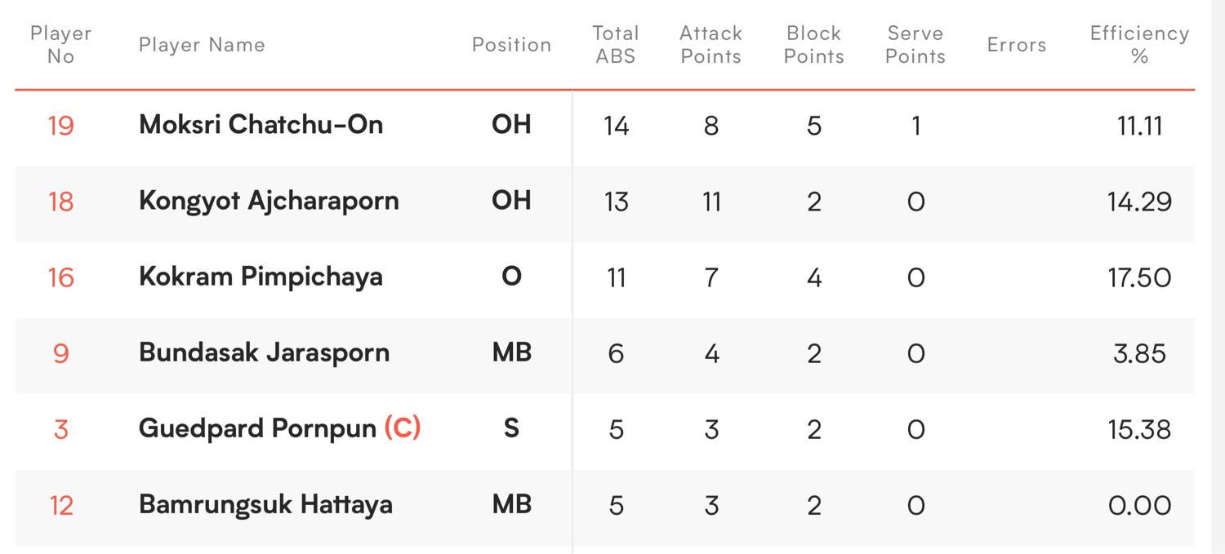The width and height of the screenshot is (1225, 554).
Task: Click the Block Points column header
Action: click(813, 45)
